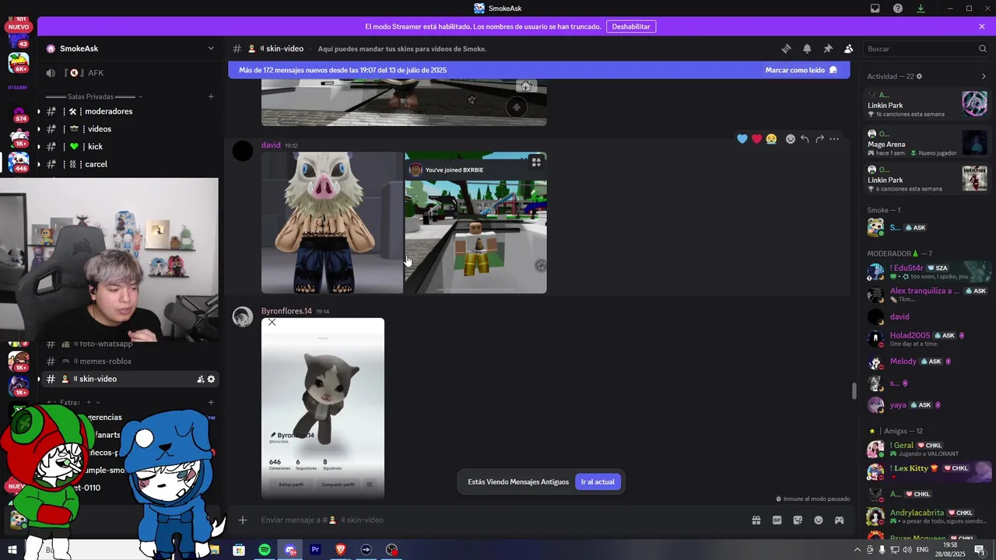Open Brave browser from the taskbar
The height and width of the screenshot is (560, 996).
341,550
